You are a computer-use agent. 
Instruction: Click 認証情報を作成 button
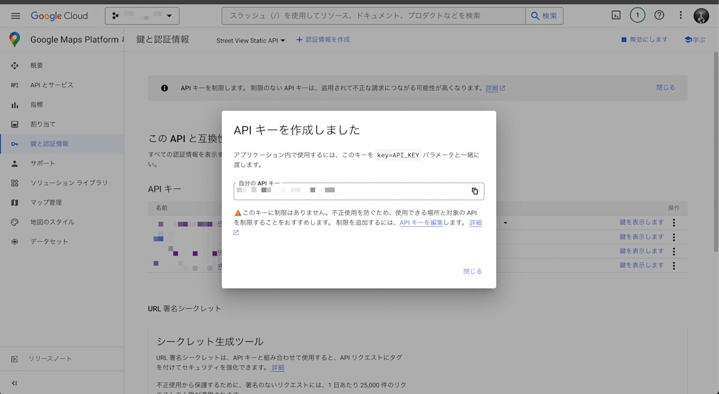pyautogui.click(x=323, y=40)
